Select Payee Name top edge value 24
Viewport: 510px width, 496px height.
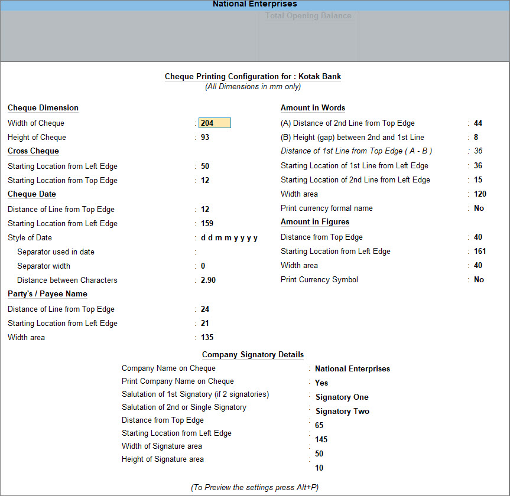[x=205, y=309]
